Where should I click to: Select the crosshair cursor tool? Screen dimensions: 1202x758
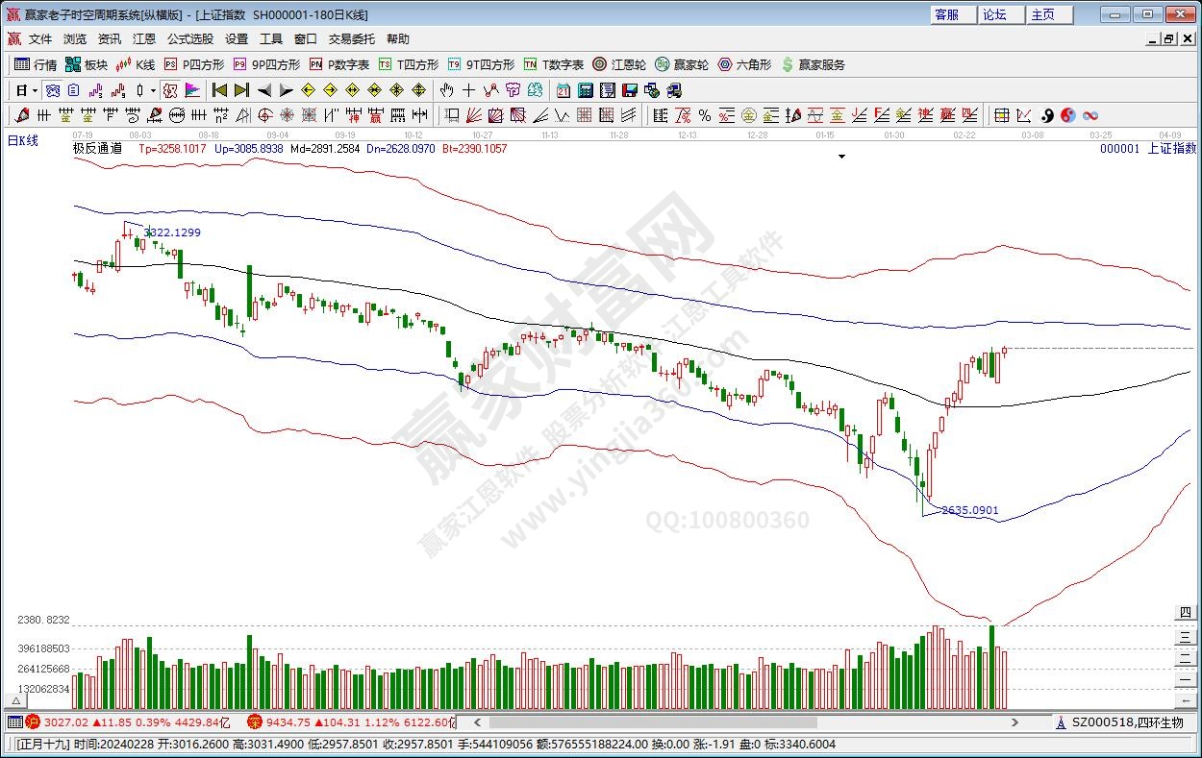pos(468,90)
